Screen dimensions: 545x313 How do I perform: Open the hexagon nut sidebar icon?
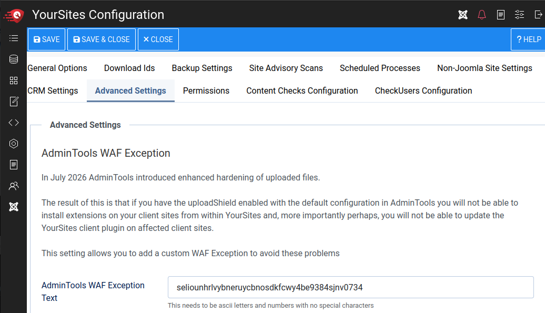(14, 144)
